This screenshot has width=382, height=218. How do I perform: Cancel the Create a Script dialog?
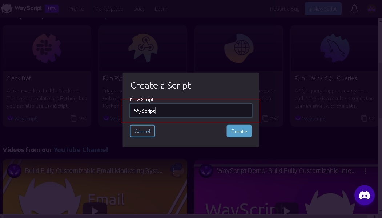pyautogui.click(x=142, y=131)
